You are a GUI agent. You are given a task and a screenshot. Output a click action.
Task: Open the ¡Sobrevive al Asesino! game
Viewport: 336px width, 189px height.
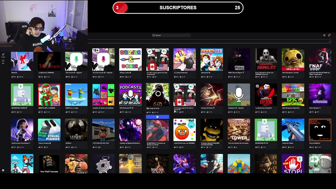(266, 95)
